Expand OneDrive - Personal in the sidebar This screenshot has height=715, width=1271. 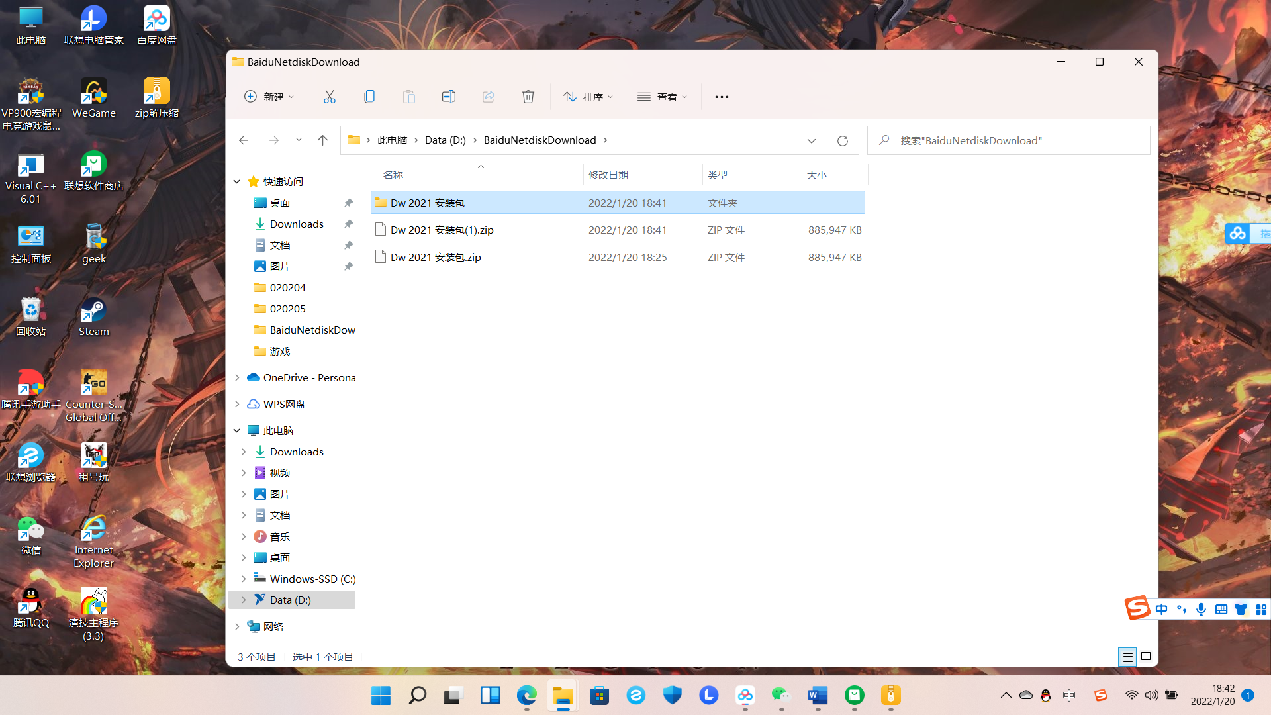(x=238, y=377)
